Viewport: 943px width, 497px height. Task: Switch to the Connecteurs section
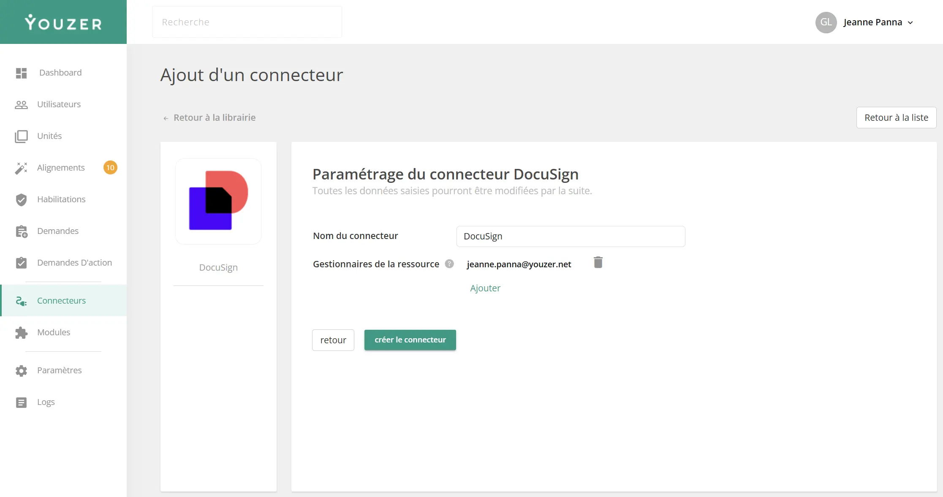click(61, 300)
